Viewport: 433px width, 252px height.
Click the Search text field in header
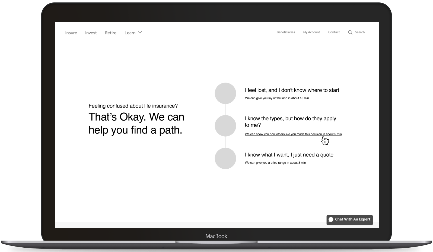click(x=359, y=32)
